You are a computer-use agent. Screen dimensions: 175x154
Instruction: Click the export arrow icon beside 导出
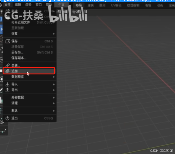pyautogui.click(x=8, y=90)
